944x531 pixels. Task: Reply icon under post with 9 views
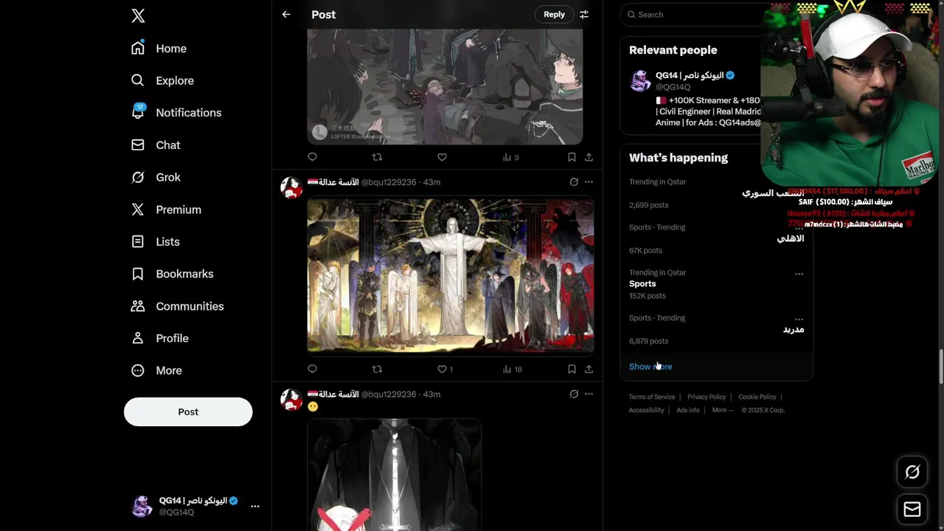(x=312, y=157)
